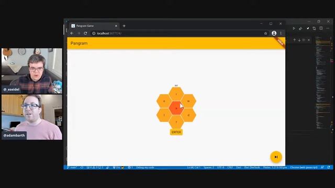Open the Chrome profile avatar
The width and height of the screenshot is (335, 188).
tap(274, 33)
